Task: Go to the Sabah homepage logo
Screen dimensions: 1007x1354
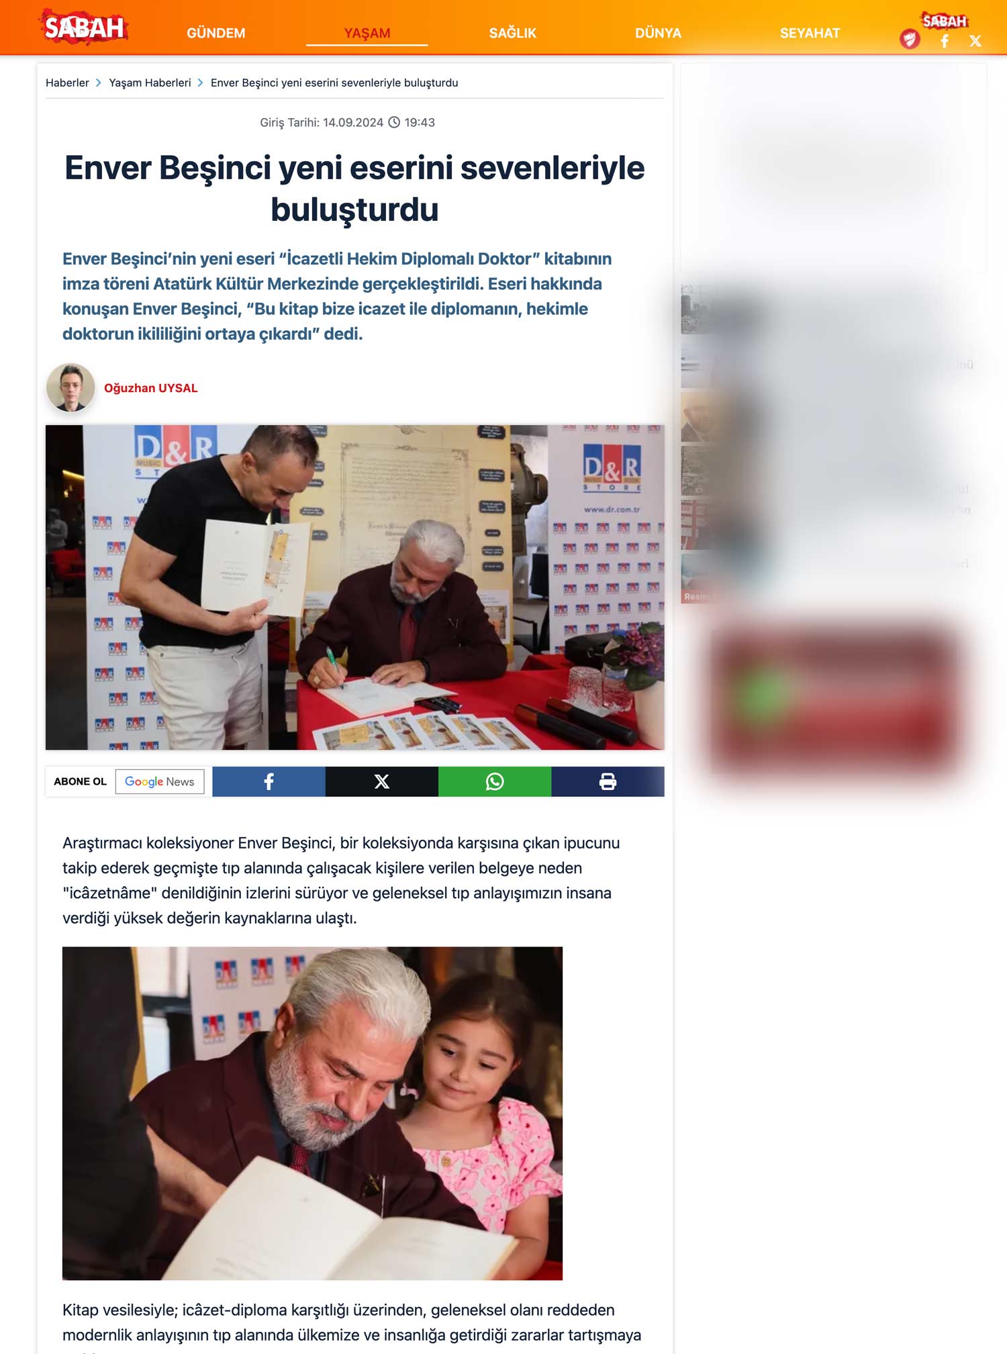Action: (84, 27)
